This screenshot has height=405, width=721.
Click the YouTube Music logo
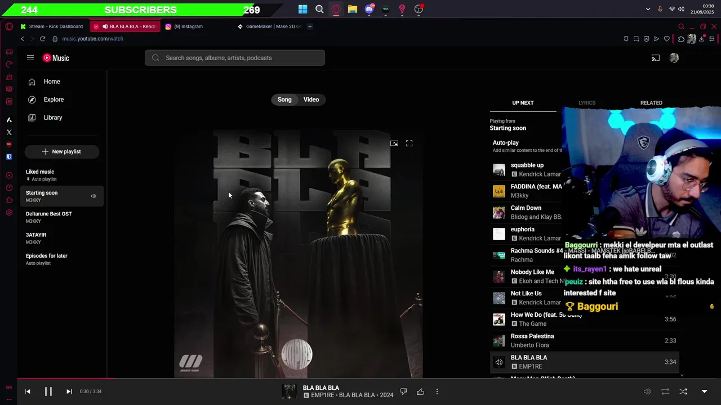click(56, 58)
